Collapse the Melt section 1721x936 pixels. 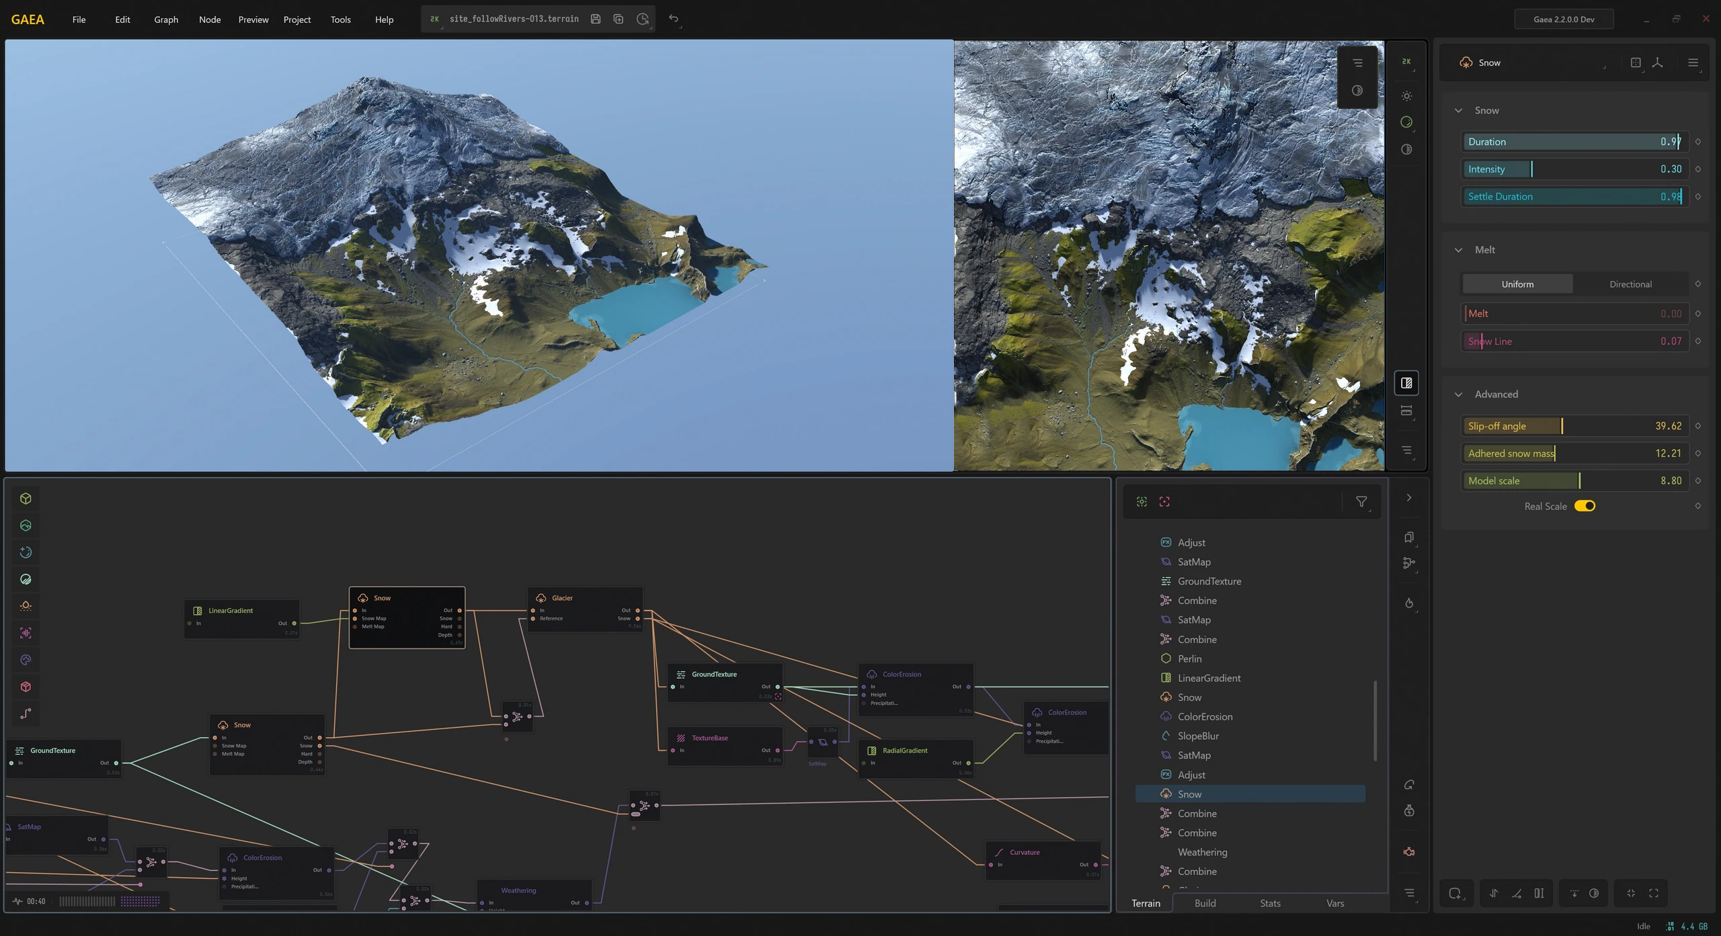[x=1458, y=249]
